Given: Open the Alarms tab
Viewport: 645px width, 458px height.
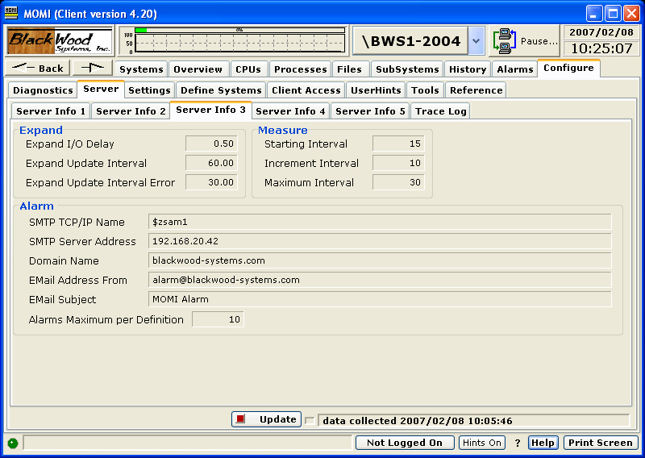Looking at the screenshot, I should point(514,69).
